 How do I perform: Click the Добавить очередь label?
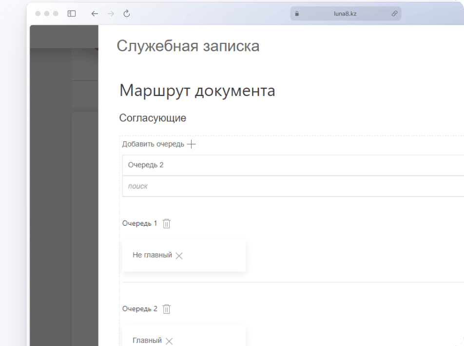pyautogui.click(x=153, y=144)
